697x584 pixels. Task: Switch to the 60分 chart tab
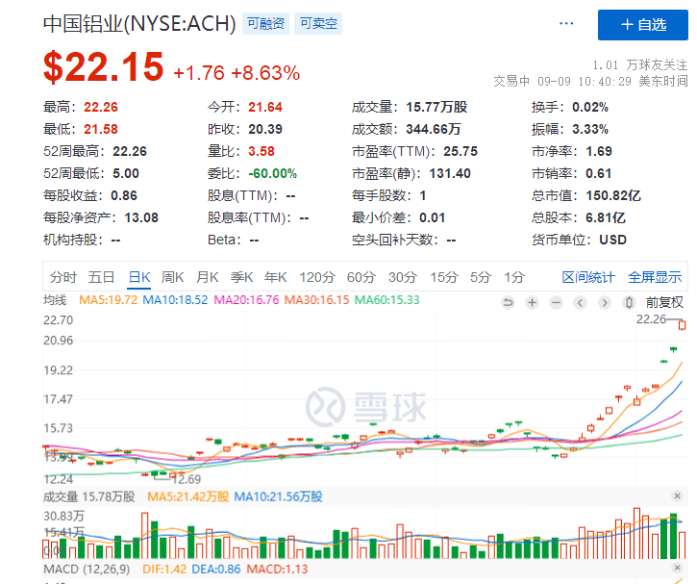click(x=361, y=277)
